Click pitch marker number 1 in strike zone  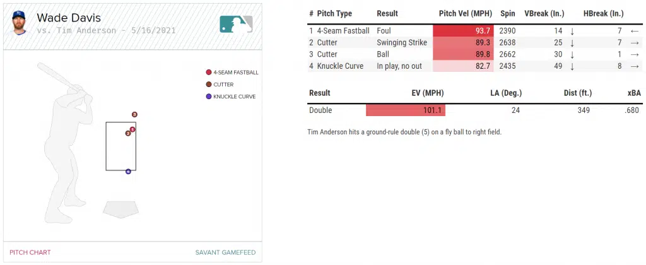point(132,129)
